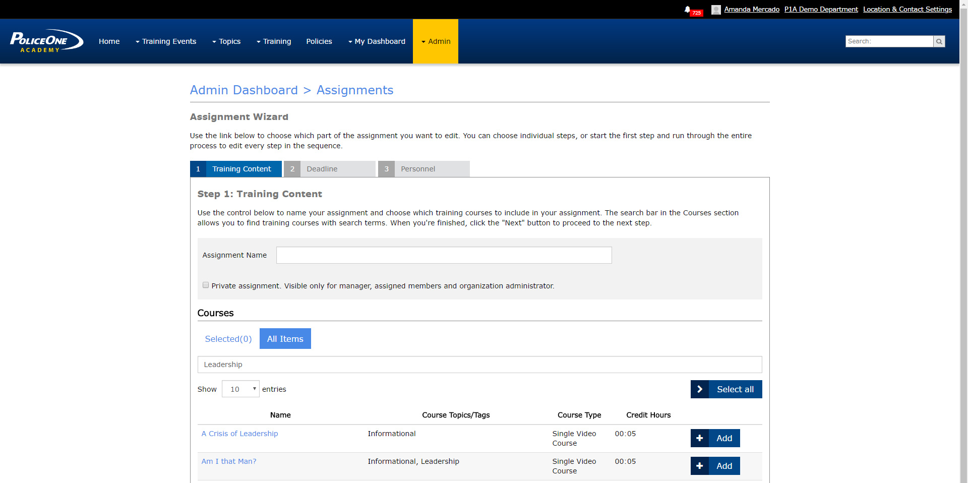
Task: Open the A Crisis of Leadership course link
Action: 240,434
